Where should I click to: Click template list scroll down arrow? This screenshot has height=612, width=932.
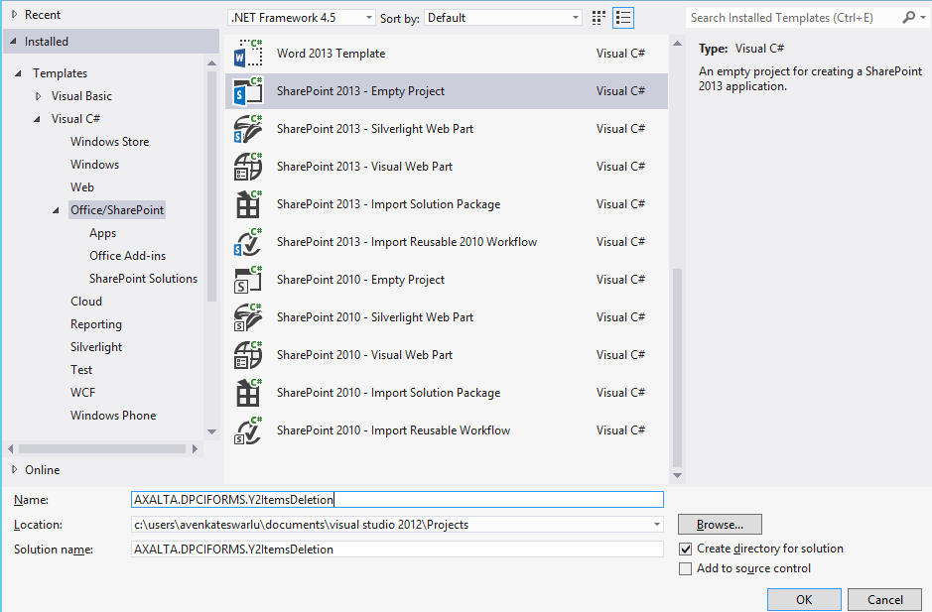tap(677, 475)
